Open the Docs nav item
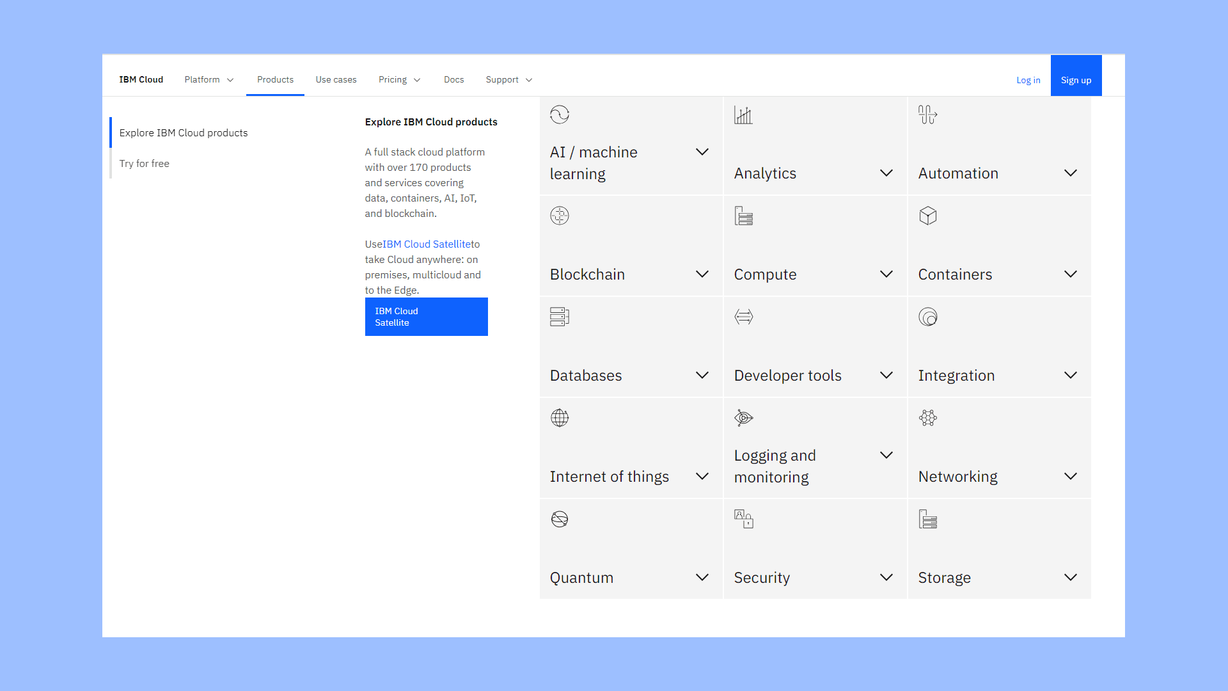This screenshot has width=1228, height=691. (453, 79)
